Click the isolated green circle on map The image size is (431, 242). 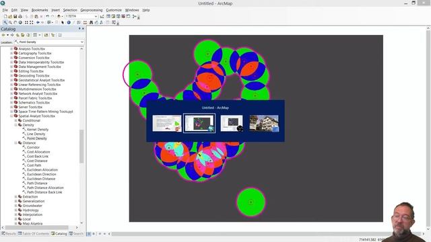251,202
